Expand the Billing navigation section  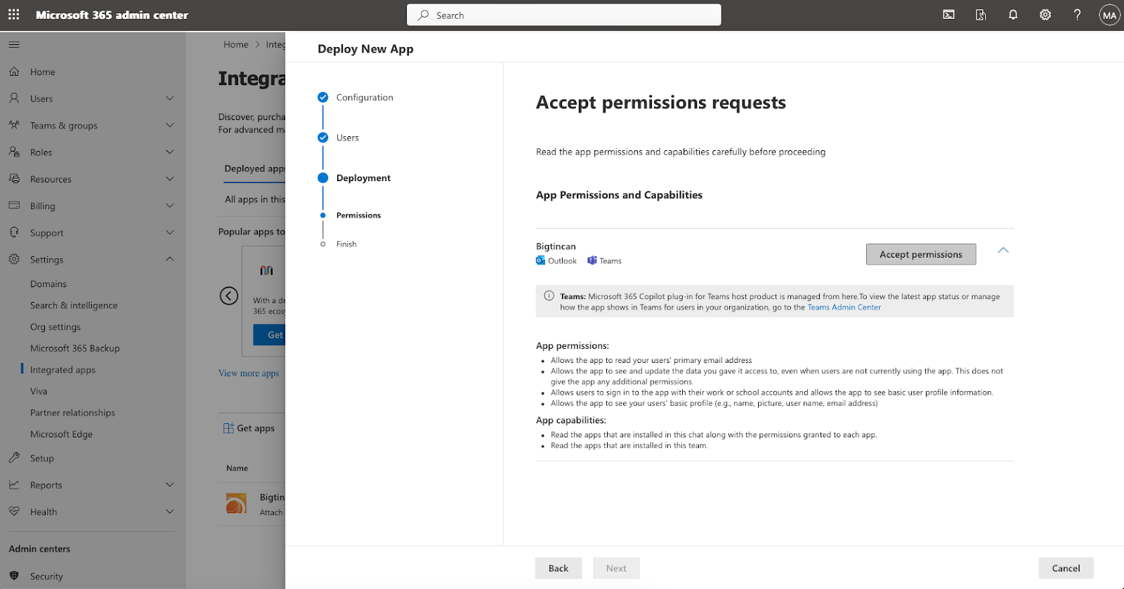(169, 206)
